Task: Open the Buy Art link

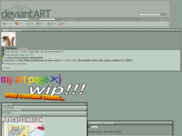Action: [x=164, y=19]
